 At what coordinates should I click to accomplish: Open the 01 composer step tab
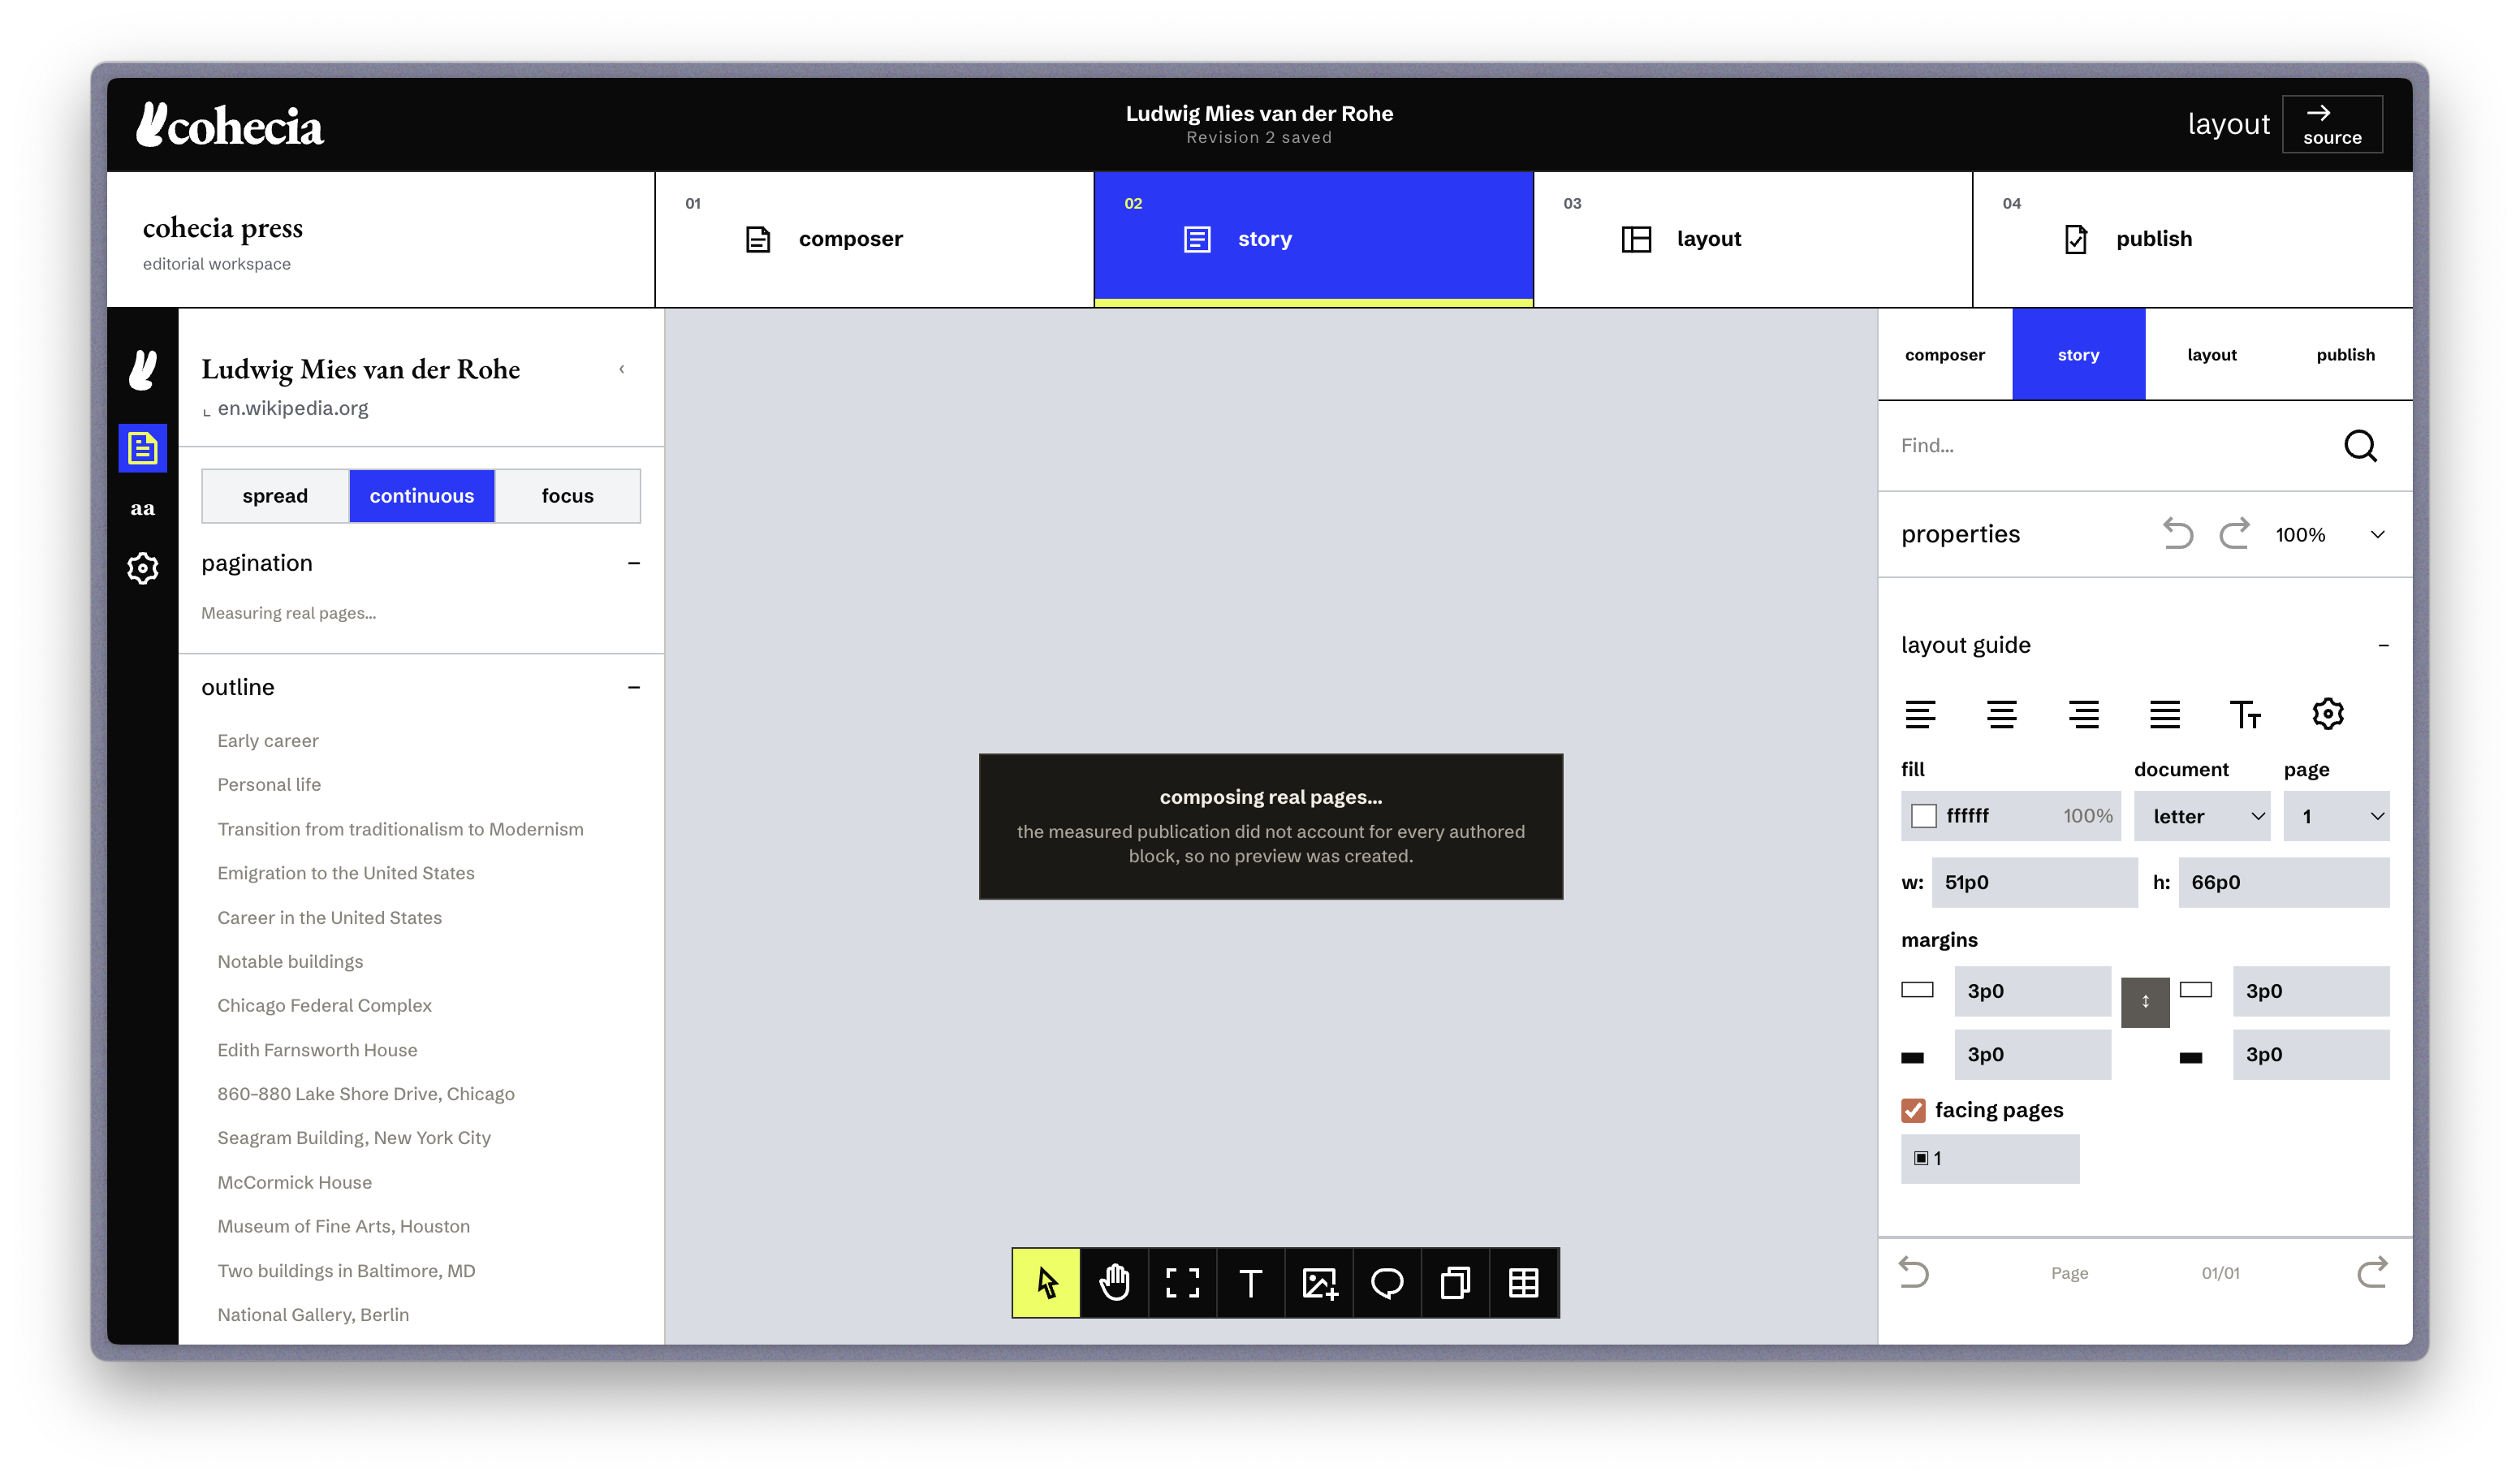(874, 239)
